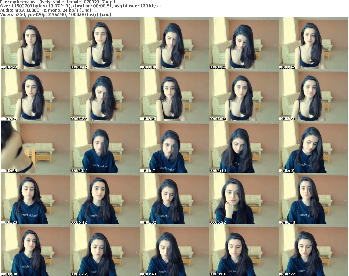The height and width of the screenshot is (276, 349).
Task: Open the thumbnail marked 00:01:00
Action: point(174,43)
